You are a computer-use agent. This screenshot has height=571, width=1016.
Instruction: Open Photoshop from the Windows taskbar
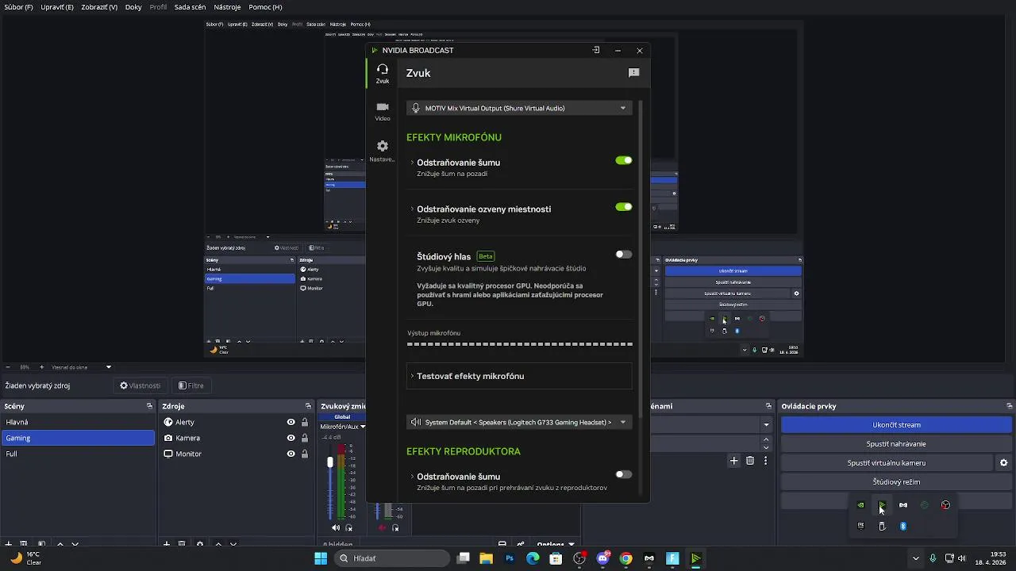pyautogui.click(x=510, y=558)
